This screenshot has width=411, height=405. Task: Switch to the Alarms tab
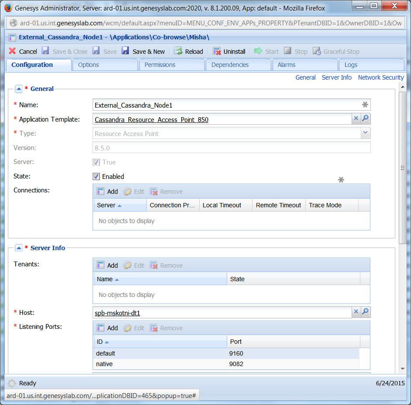pos(305,65)
